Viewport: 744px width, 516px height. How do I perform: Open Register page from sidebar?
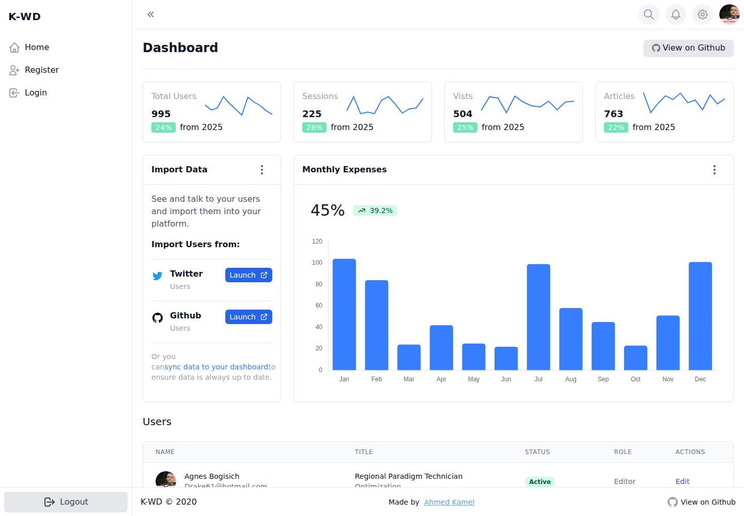pyautogui.click(x=66, y=70)
